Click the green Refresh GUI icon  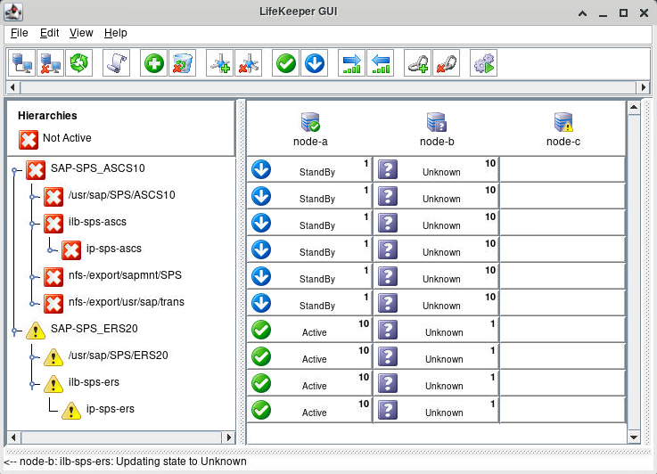[x=78, y=63]
